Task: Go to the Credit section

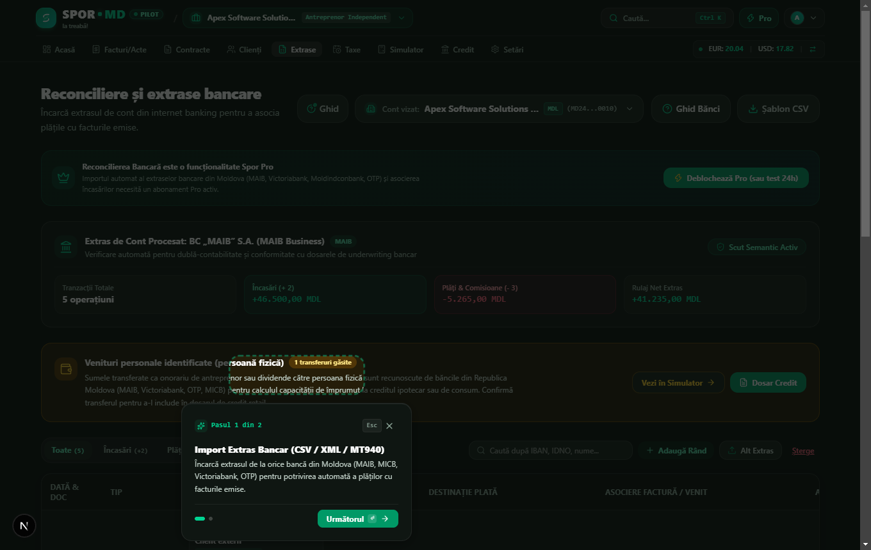Action: (x=457, y=49)
